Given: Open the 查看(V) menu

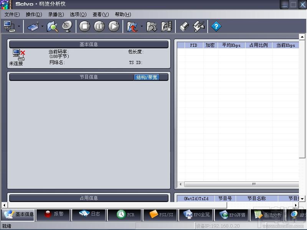Looking at the screenshot, I should [x=101, y=15].
